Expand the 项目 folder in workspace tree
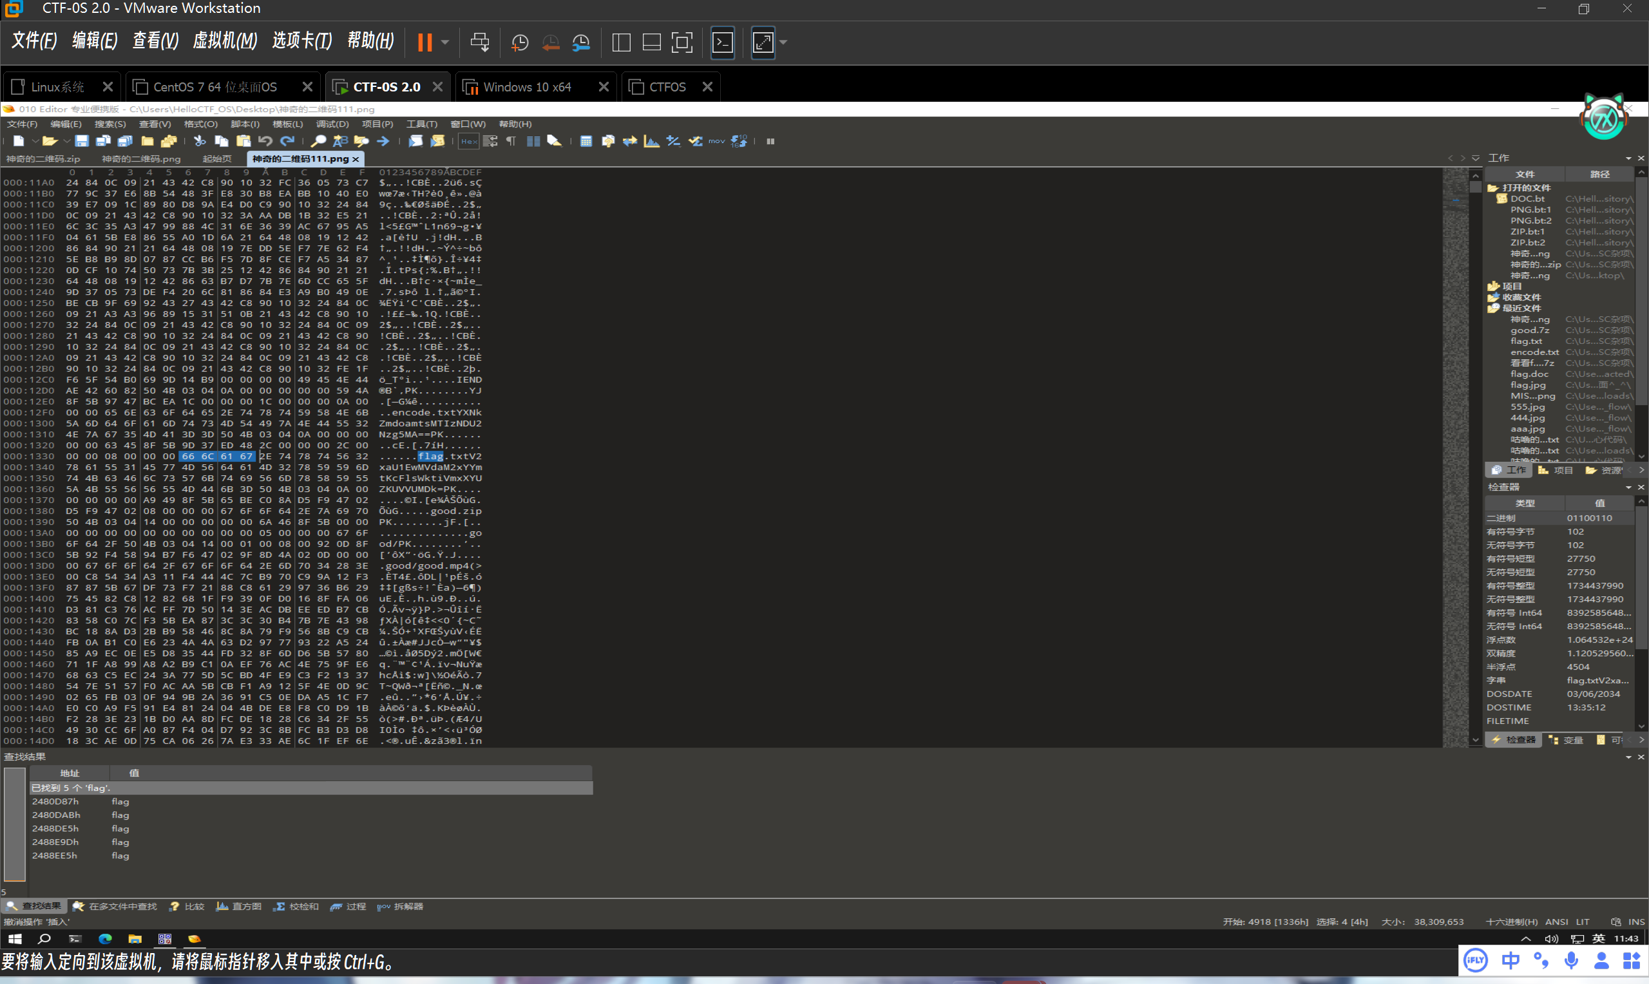1649x984 pixels. tap(1493, 287)
